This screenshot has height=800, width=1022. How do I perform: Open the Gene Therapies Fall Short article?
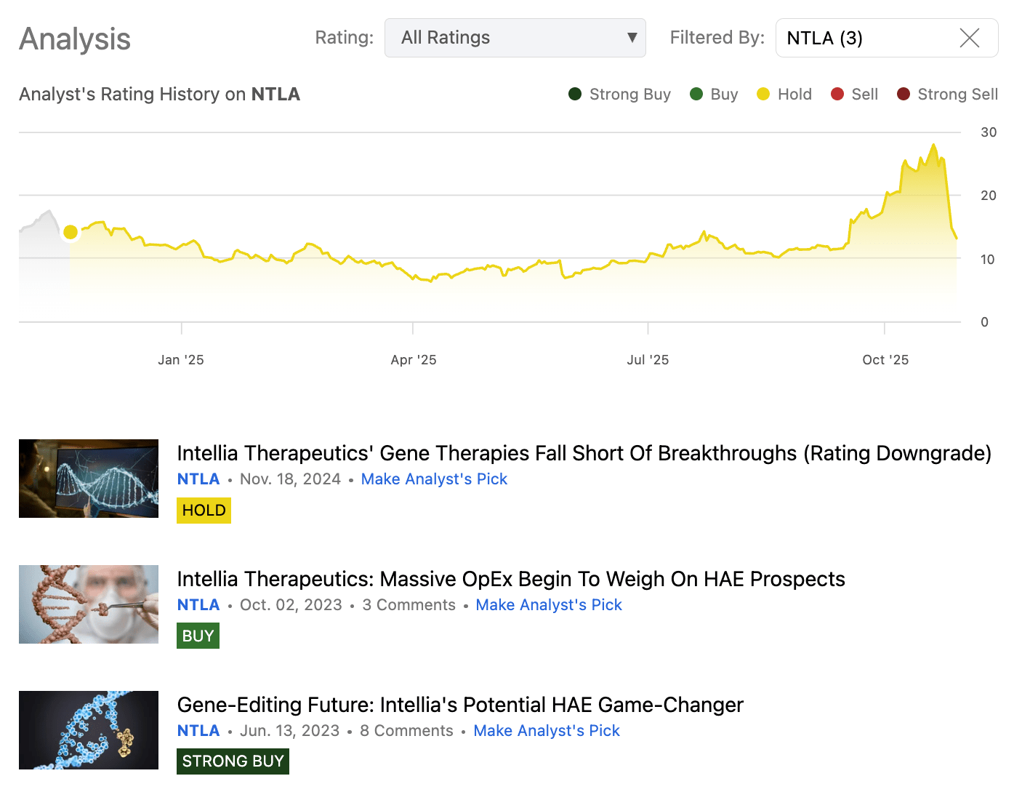pos(584,453)
